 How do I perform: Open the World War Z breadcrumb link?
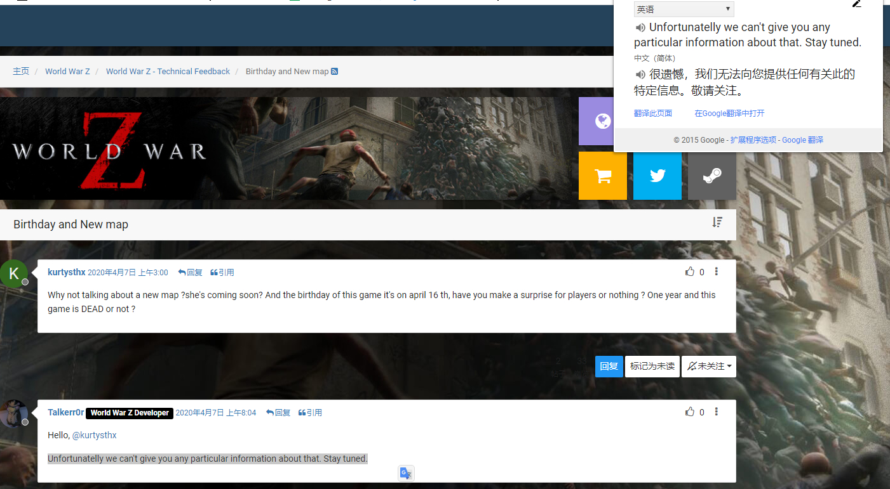click(67, 71)
